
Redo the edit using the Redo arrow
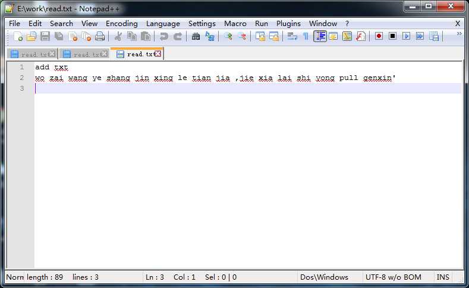pos(178,36)
